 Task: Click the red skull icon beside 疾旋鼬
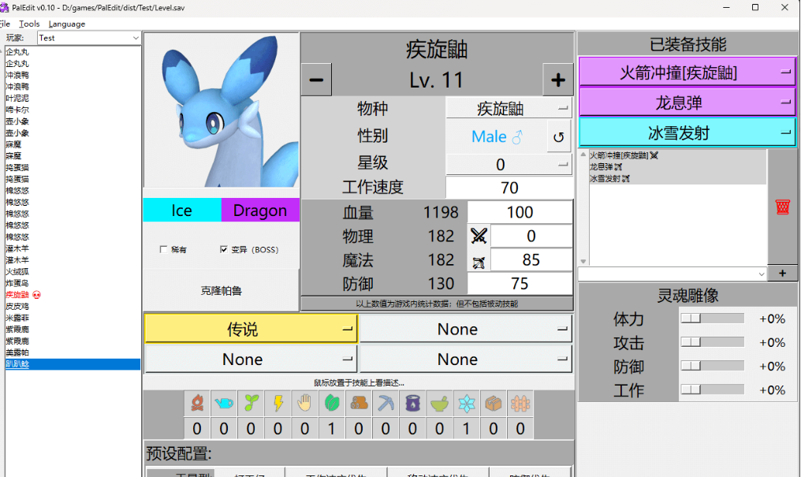tap(36, 295)
